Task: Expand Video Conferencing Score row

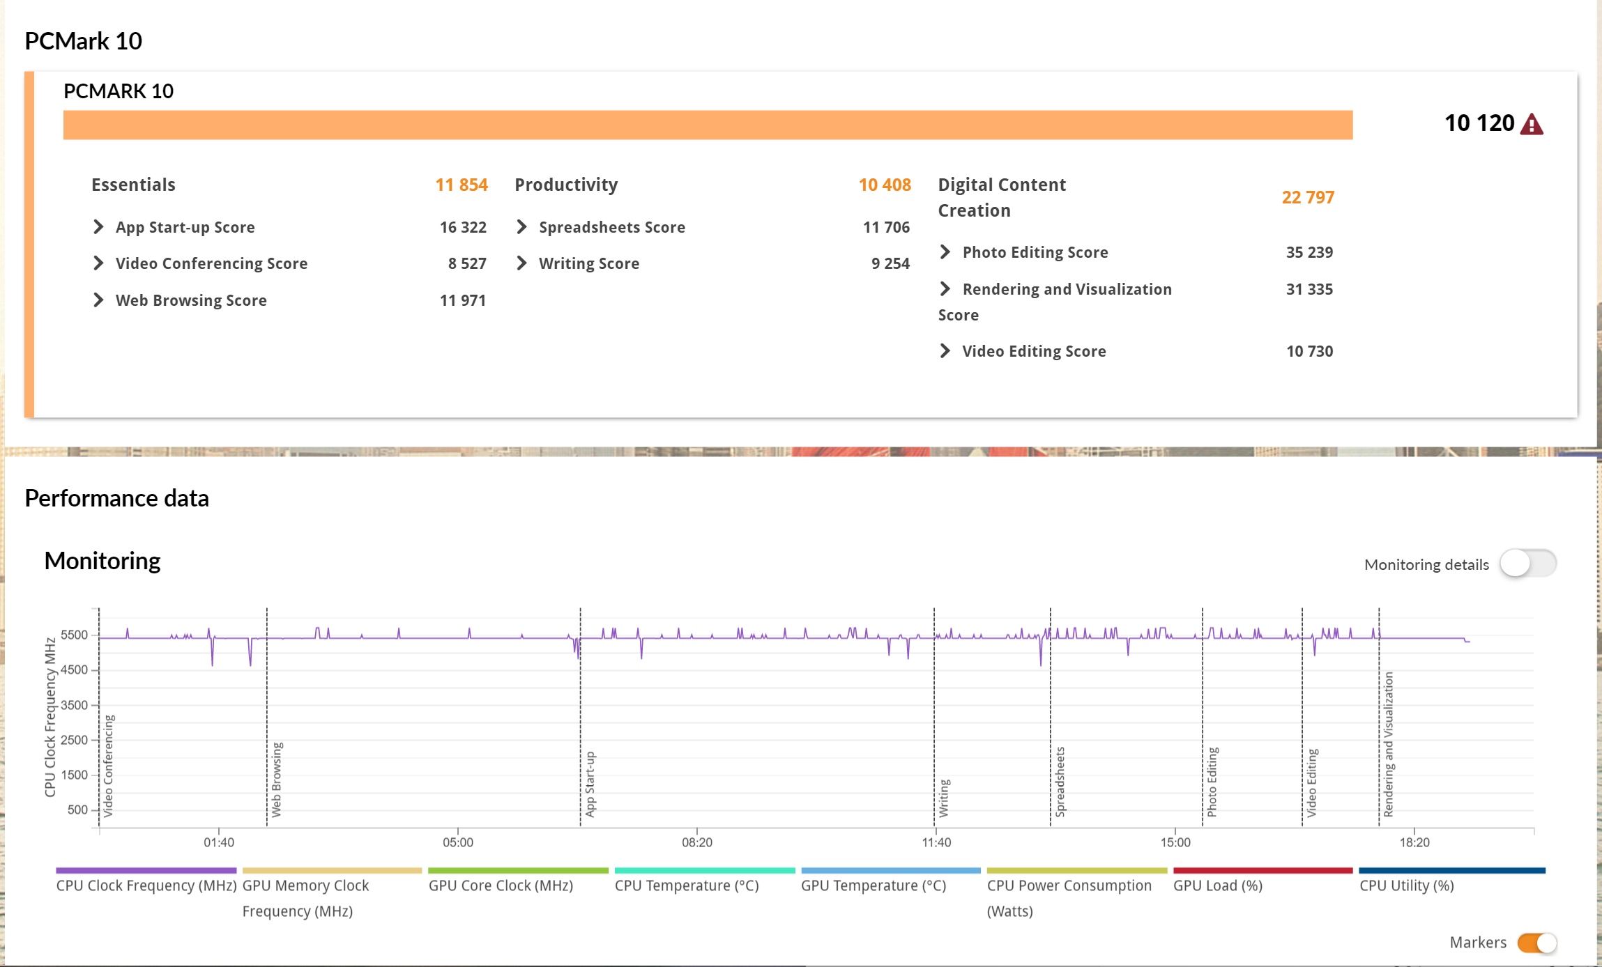Action: [98, 263]
